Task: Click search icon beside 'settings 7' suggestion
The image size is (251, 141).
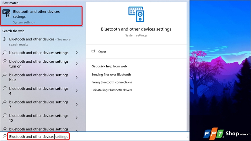Action: pos(5,102)
